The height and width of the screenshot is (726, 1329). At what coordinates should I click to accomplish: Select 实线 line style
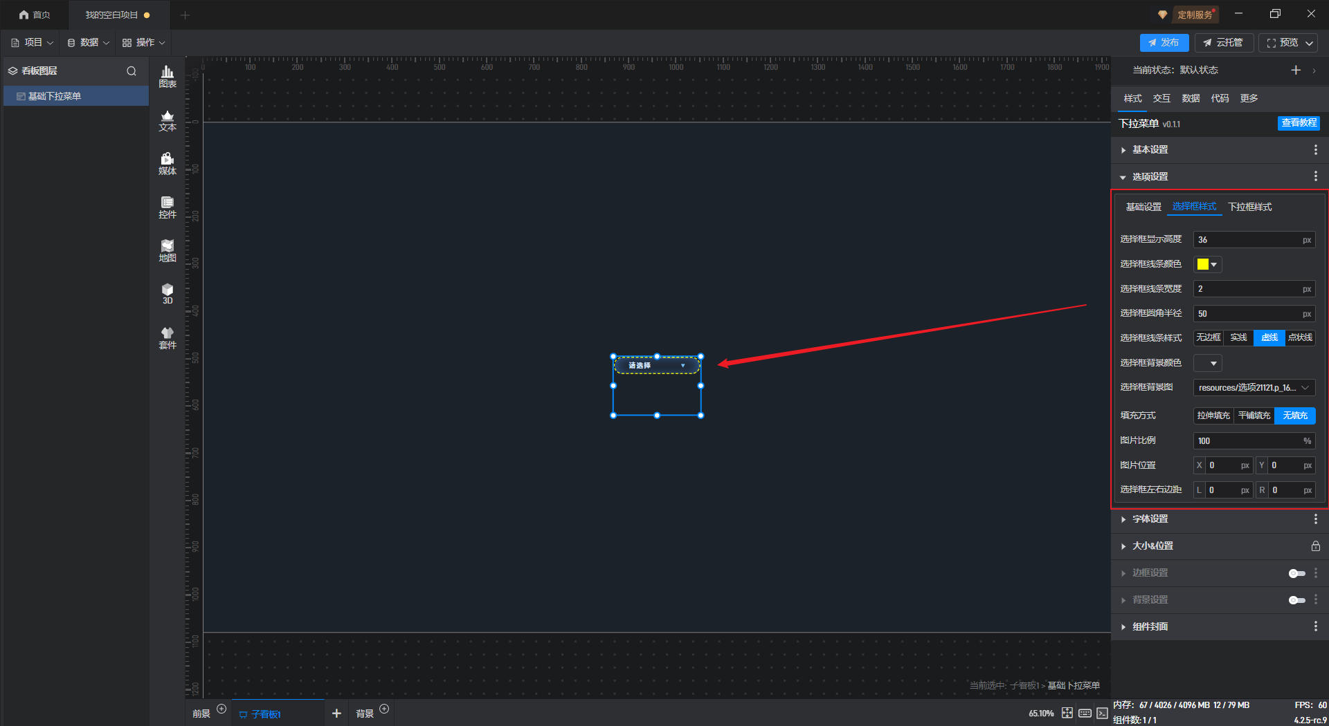coord(1238,338)
